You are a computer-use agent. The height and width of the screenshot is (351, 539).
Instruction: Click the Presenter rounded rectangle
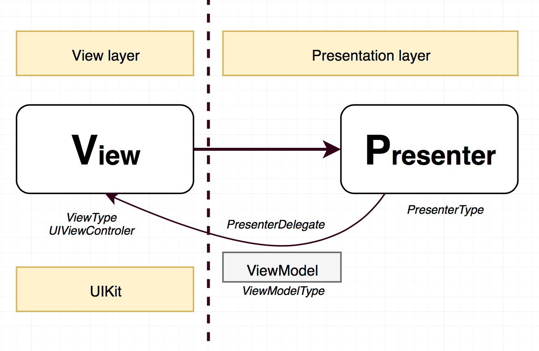tap(430, 149)
